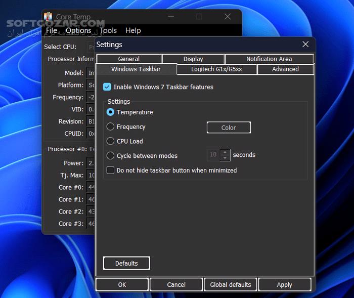
Task: Open the Display tab
Action: pyautogui.click(x=193, y=59)
